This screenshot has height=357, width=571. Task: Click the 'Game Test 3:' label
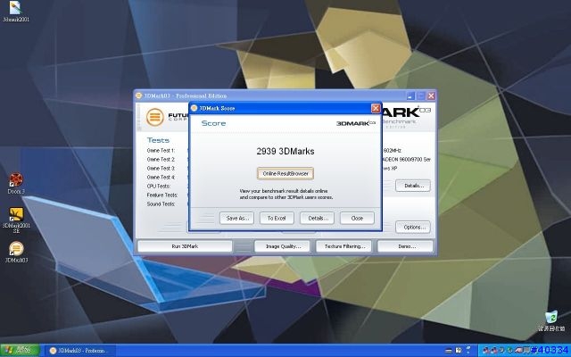(x=161, y=168)
